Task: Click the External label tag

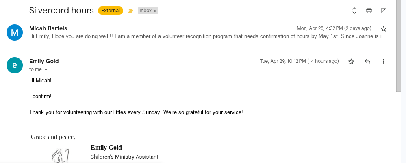Action: pos(111,11)
